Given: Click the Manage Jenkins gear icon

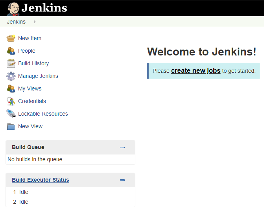Looking at the screenshot, I should click(11, 76).
